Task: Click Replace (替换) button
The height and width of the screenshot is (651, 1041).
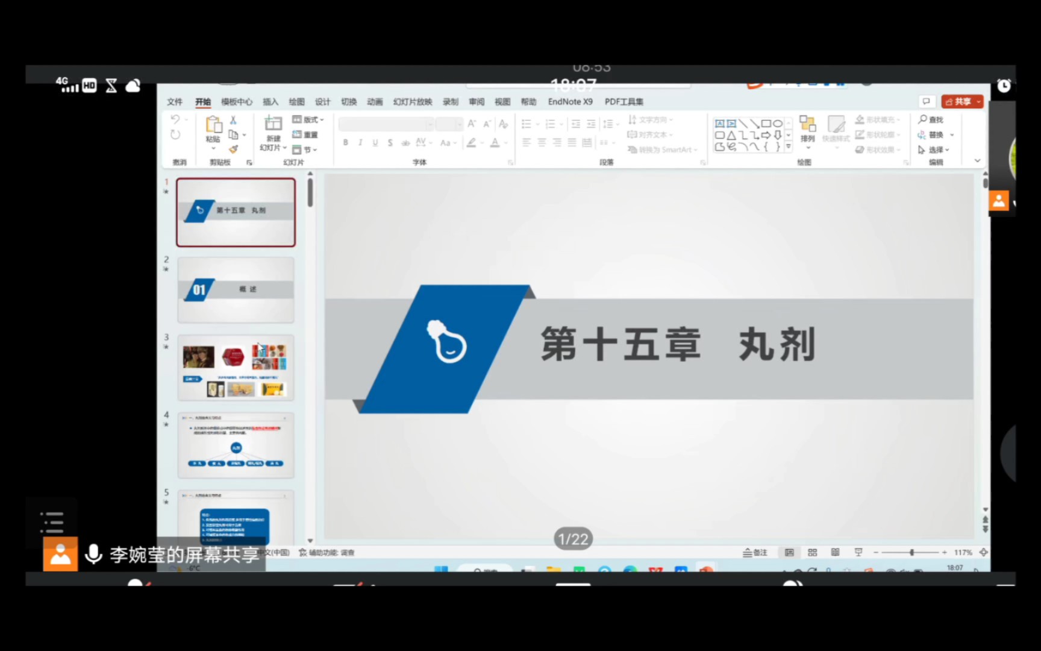Action: coord(935,134)
